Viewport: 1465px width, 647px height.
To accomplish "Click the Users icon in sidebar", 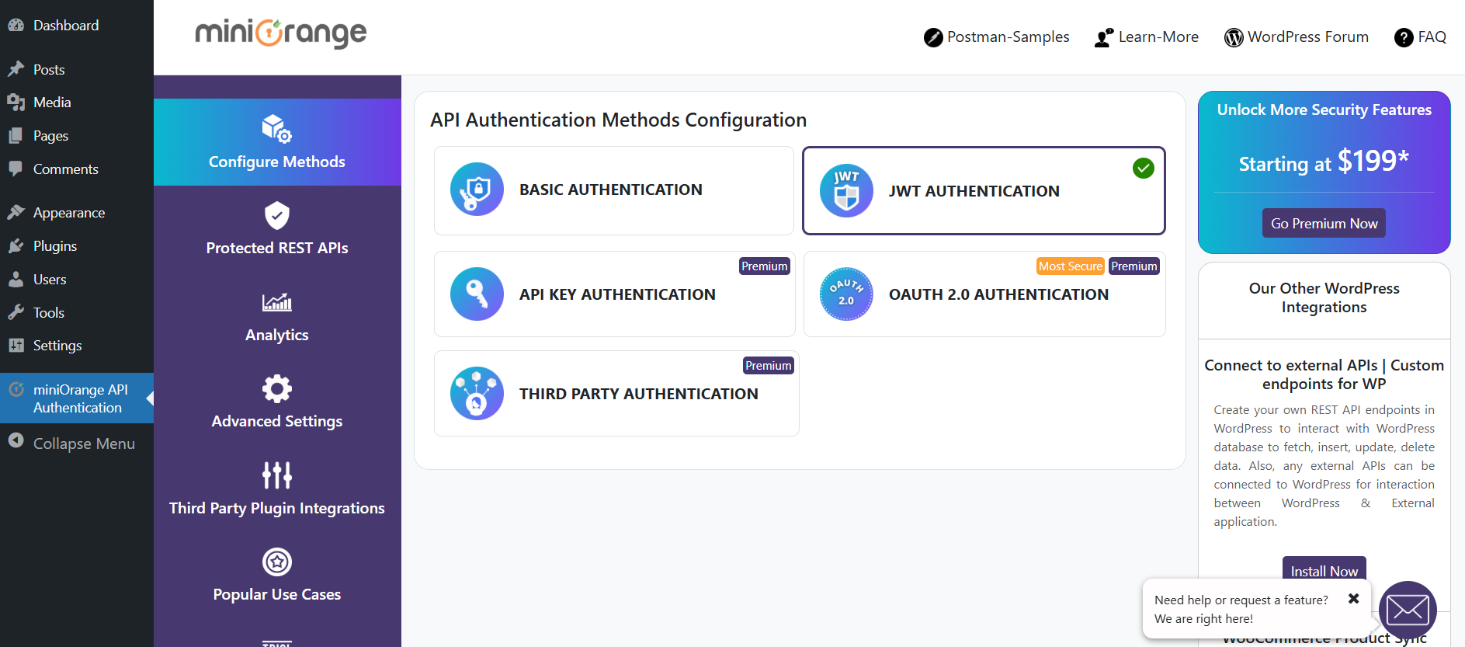I will point(16,279).
